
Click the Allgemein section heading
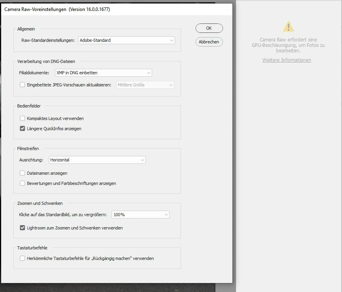pyautogui.click(x=26, y=29)
